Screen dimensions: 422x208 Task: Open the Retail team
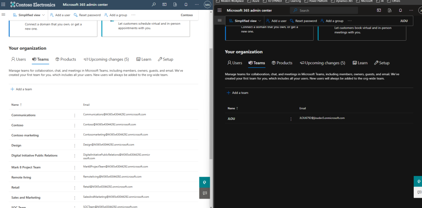pos(15,187)
